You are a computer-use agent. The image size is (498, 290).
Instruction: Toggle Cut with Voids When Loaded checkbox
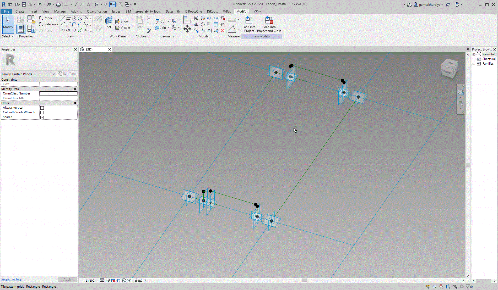pos(42,113)
